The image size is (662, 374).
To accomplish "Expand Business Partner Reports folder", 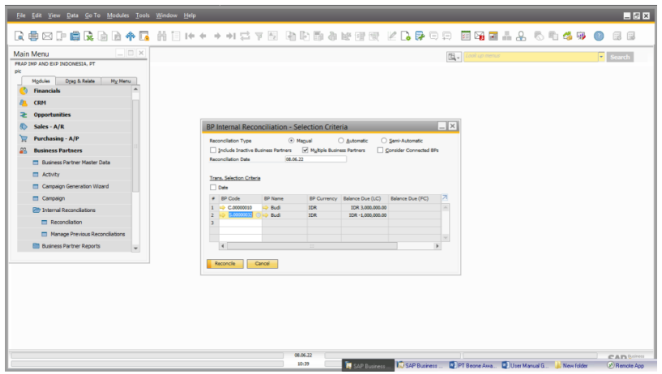I will [x=36, y=246].
